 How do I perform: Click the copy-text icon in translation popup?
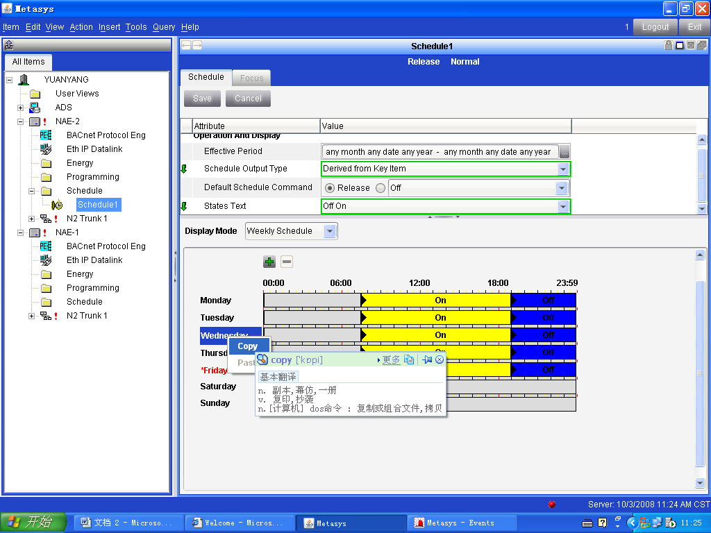click(409, 359)
